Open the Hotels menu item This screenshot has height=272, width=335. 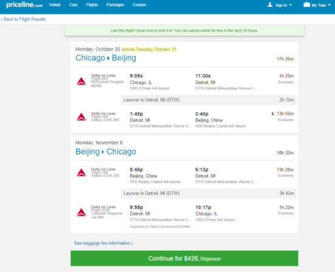pos(55,5)
